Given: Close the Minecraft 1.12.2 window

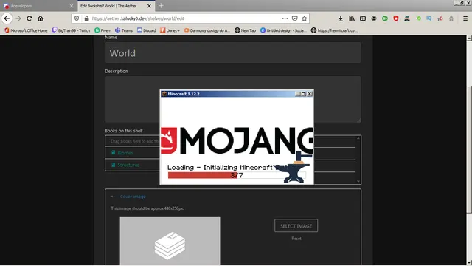Looking at the screenshot, I should 310,94.
